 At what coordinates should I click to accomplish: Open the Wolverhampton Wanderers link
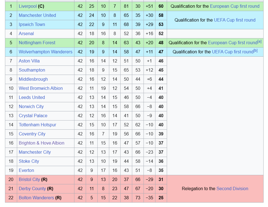click(x=45, y=52)
